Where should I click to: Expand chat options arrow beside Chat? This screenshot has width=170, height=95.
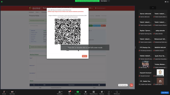coord(72,92)
